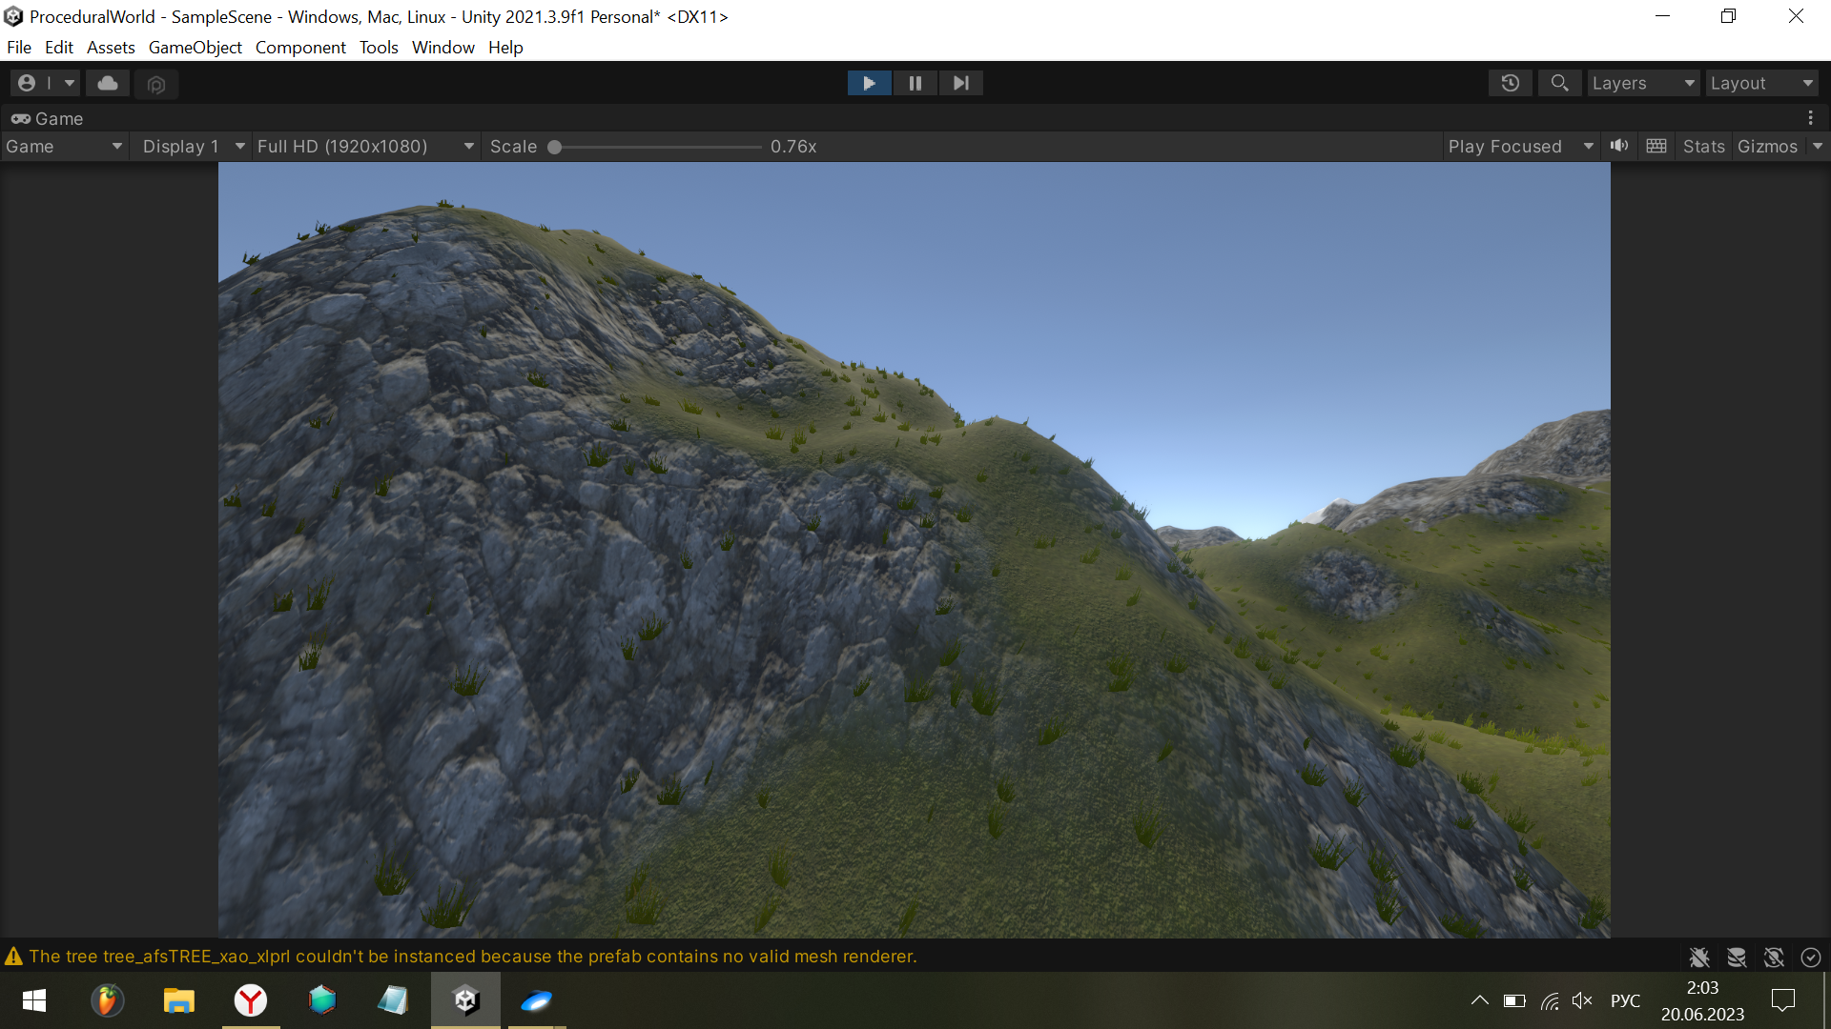Click the Scale slider handle

click(554, 147)
